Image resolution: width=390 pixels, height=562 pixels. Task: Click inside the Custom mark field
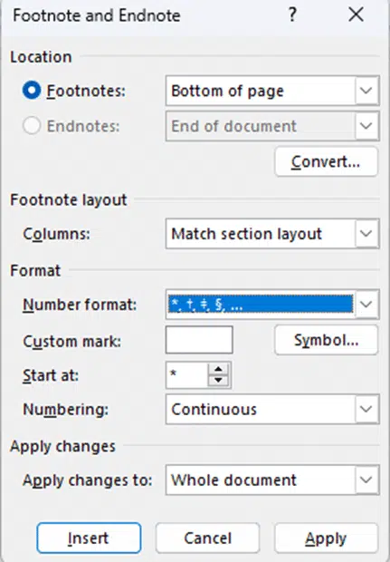click(x=199, y=340)
